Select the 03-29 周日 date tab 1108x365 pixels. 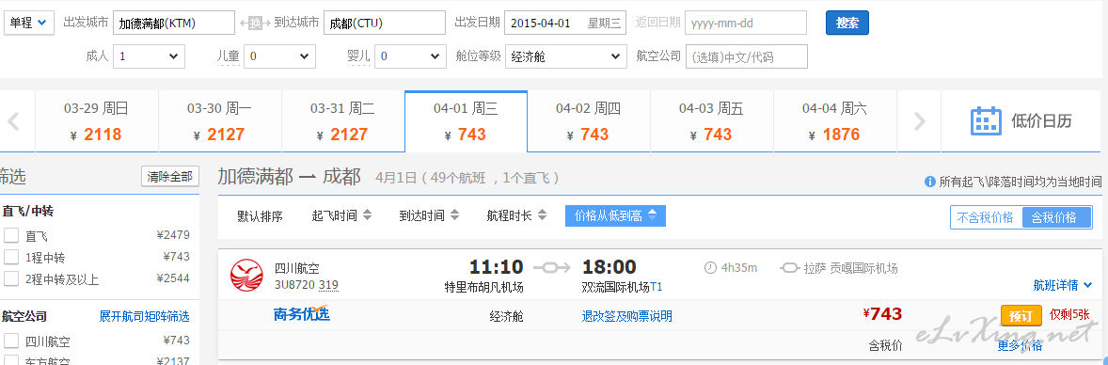coord(96,121)
